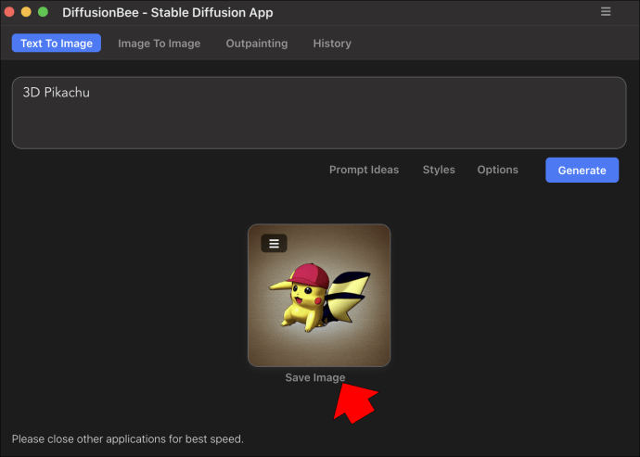Click the DiffusionBee window title text
This screenshot has width=640, height=457.
tap(168, 12)
